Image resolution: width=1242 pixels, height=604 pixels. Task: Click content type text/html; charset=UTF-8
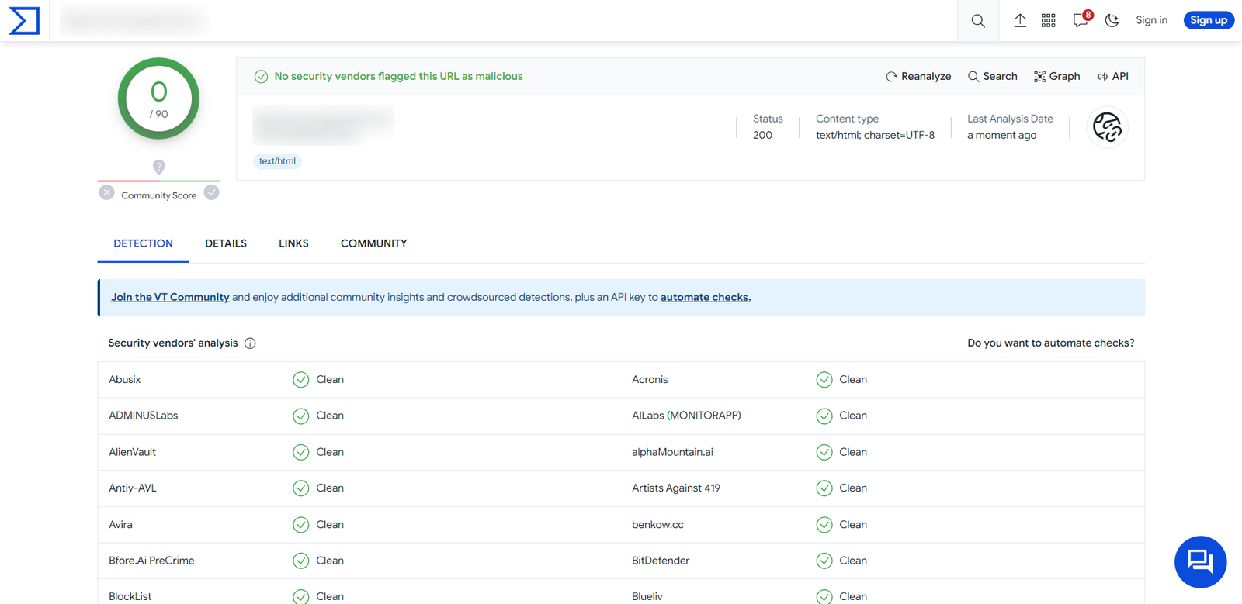tap(875, 135)
